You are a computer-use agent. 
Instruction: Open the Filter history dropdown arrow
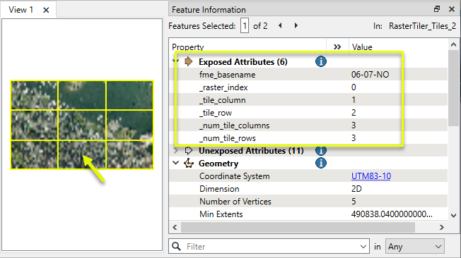[x=363, y=247]
